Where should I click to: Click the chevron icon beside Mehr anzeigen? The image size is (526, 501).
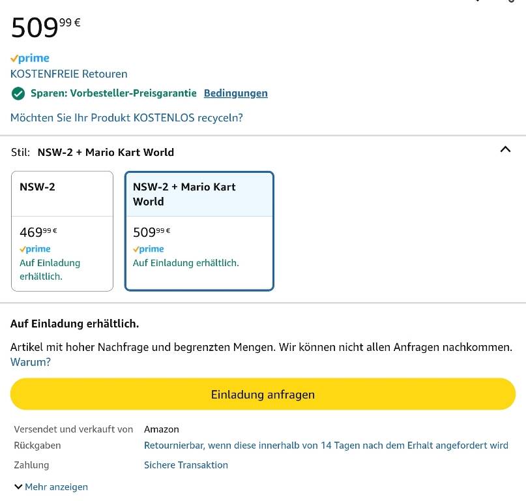pyautogui.click(x=18, y=487)
